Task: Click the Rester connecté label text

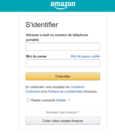Action: point(43,100)
